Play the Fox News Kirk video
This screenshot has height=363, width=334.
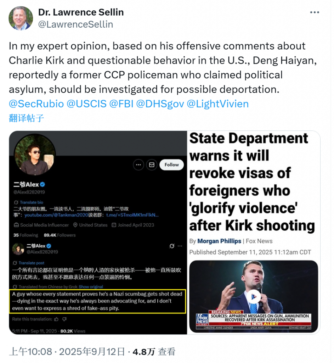tap(254, 297)
